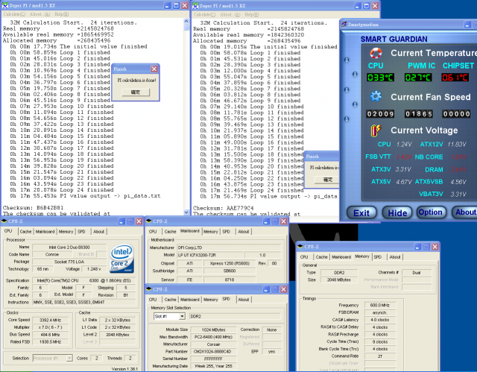This screenshot has width=477, height=372.
Task: Click the fan speed 02009 counter
Action: point(380,114)
